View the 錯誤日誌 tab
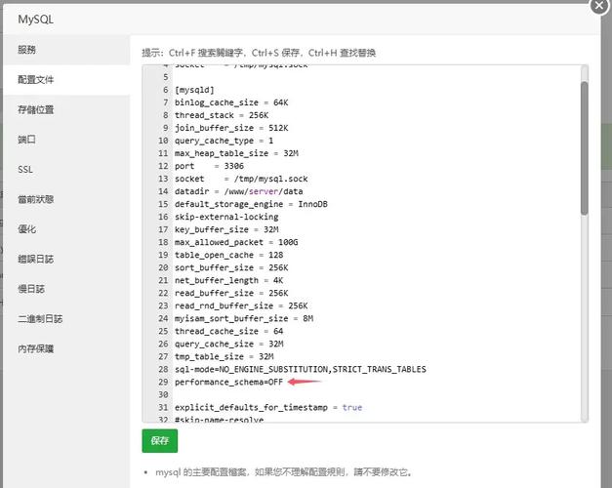 [x=66, y=259]
